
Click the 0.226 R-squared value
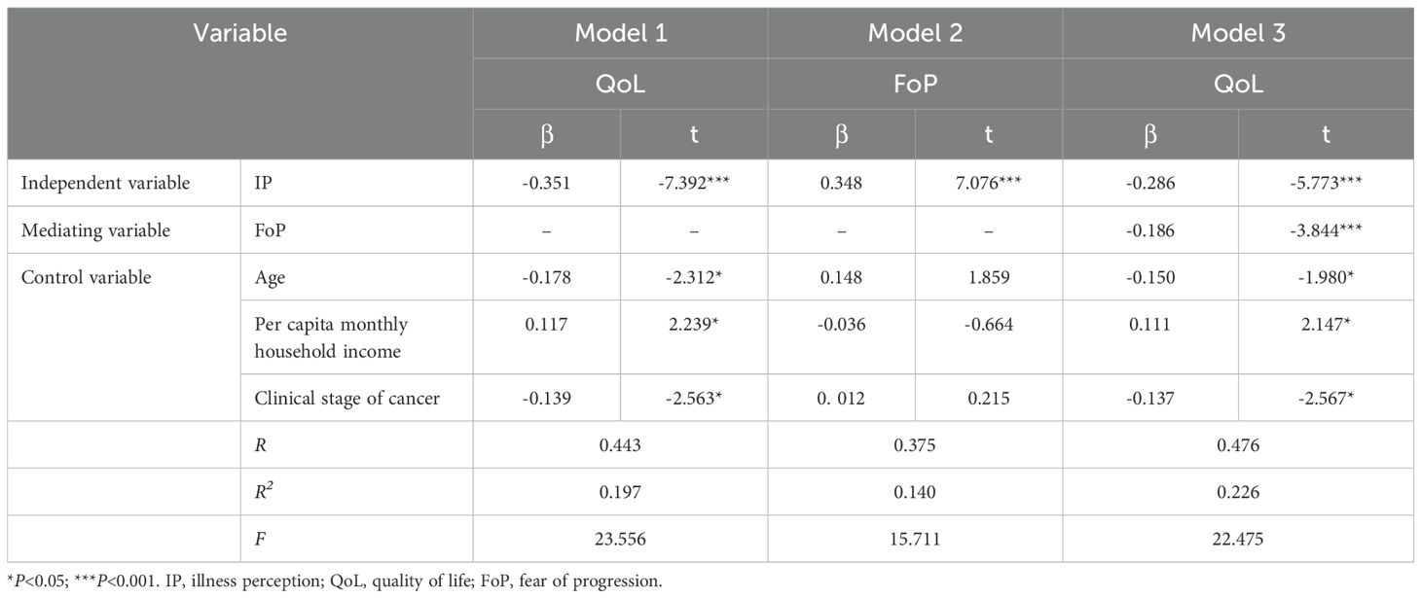pyautogui.click(x=1238, y=492)
